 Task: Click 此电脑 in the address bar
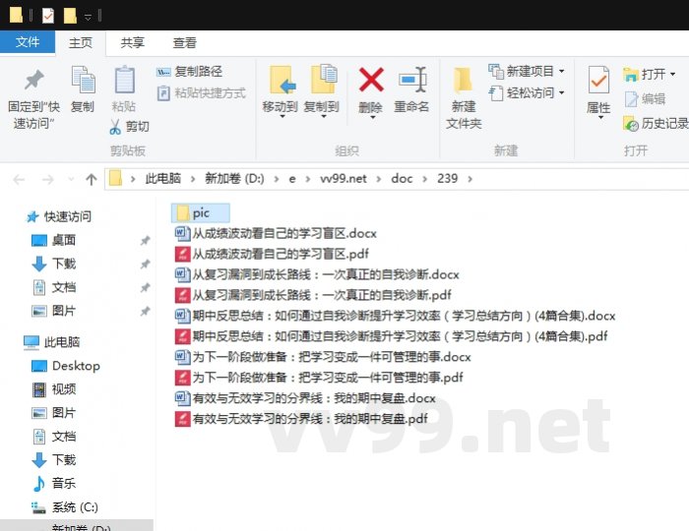click(x=162, y=179)
